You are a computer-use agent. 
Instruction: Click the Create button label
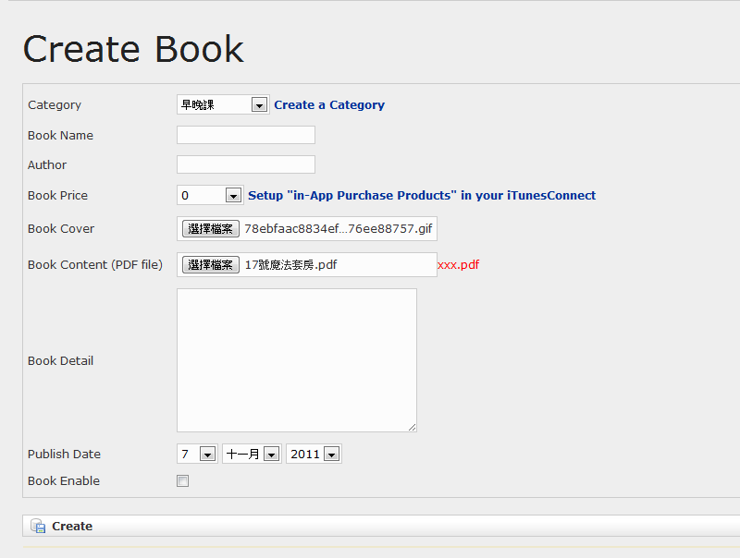(72, 526)
